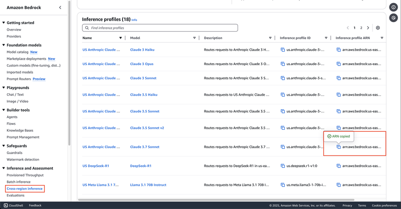401x209 pixels.
Task: Collapse the Getting started section
Action: tap(4, 23)
